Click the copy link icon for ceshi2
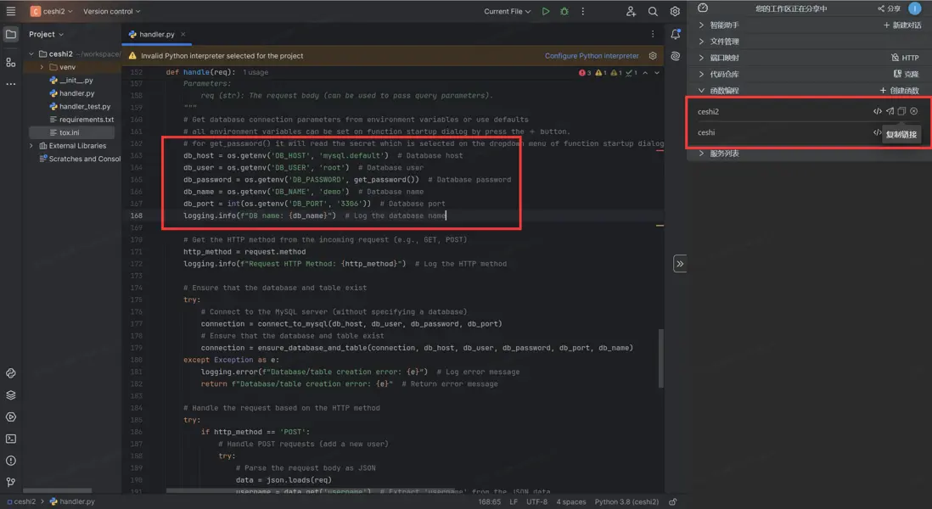Viewport: 932px width, 509px height. click(901, 111)
